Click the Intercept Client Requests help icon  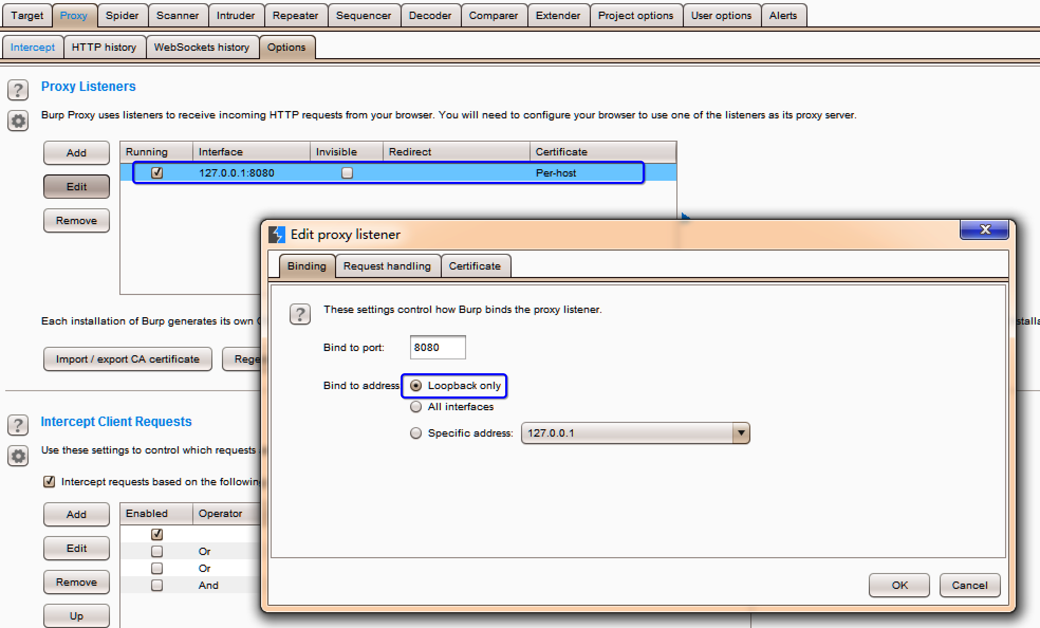pyautogui.click(x=18, y=424)
